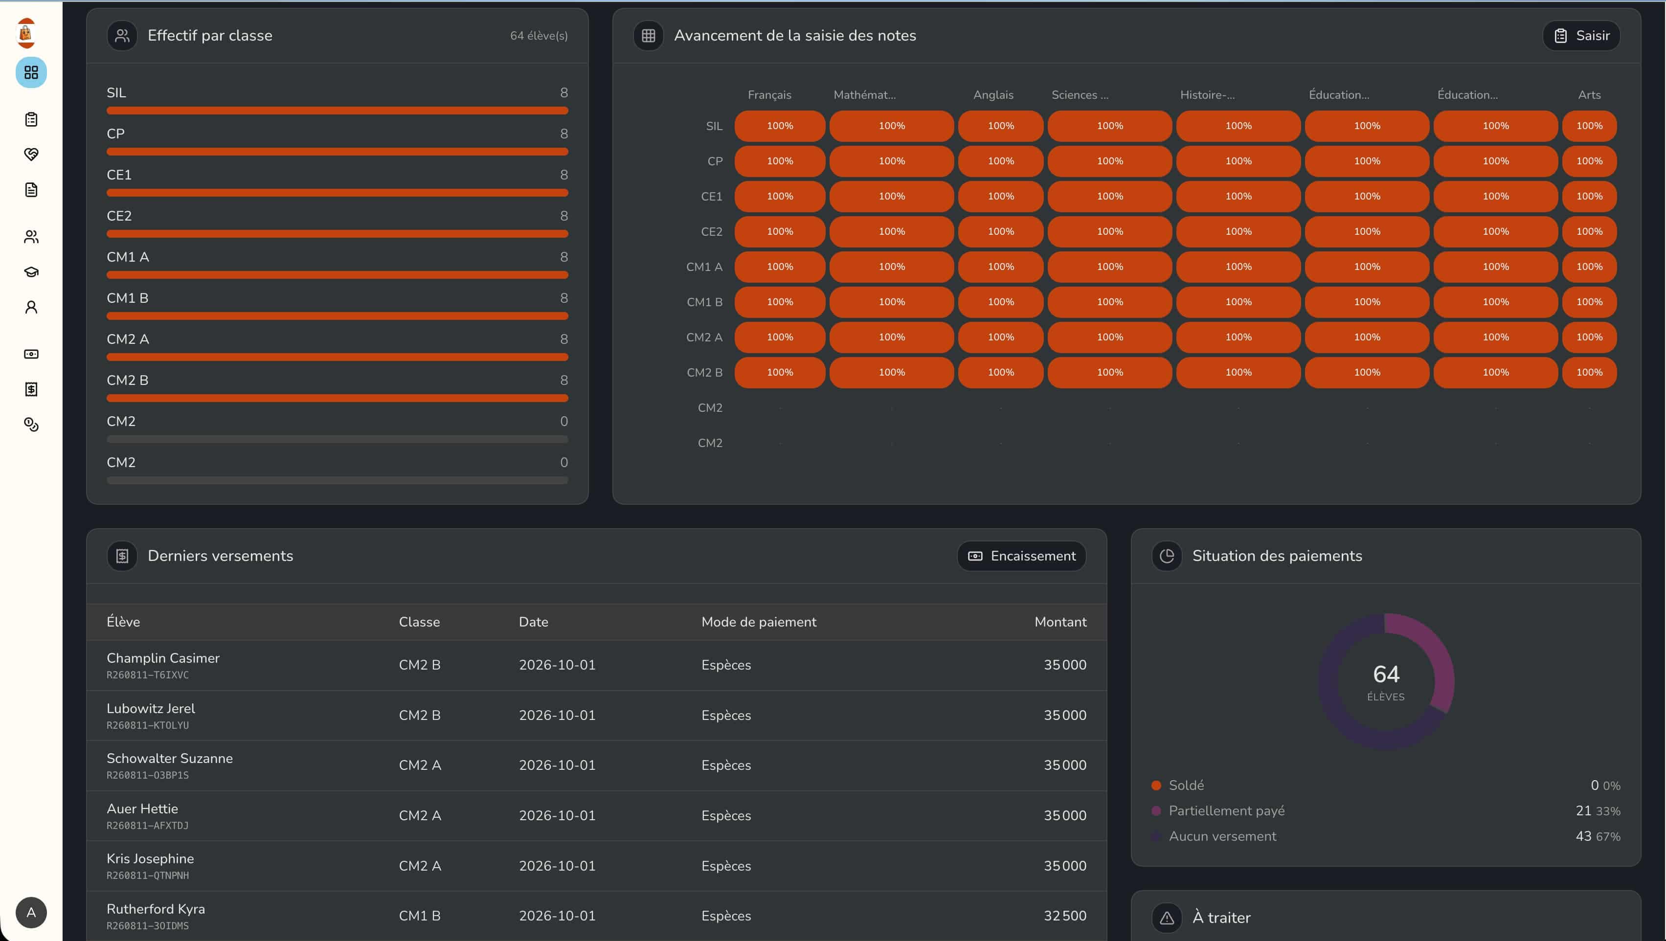Select the Kris Josephine payment row
This screenshot has width=1666, height=941.
click(596, 865)
